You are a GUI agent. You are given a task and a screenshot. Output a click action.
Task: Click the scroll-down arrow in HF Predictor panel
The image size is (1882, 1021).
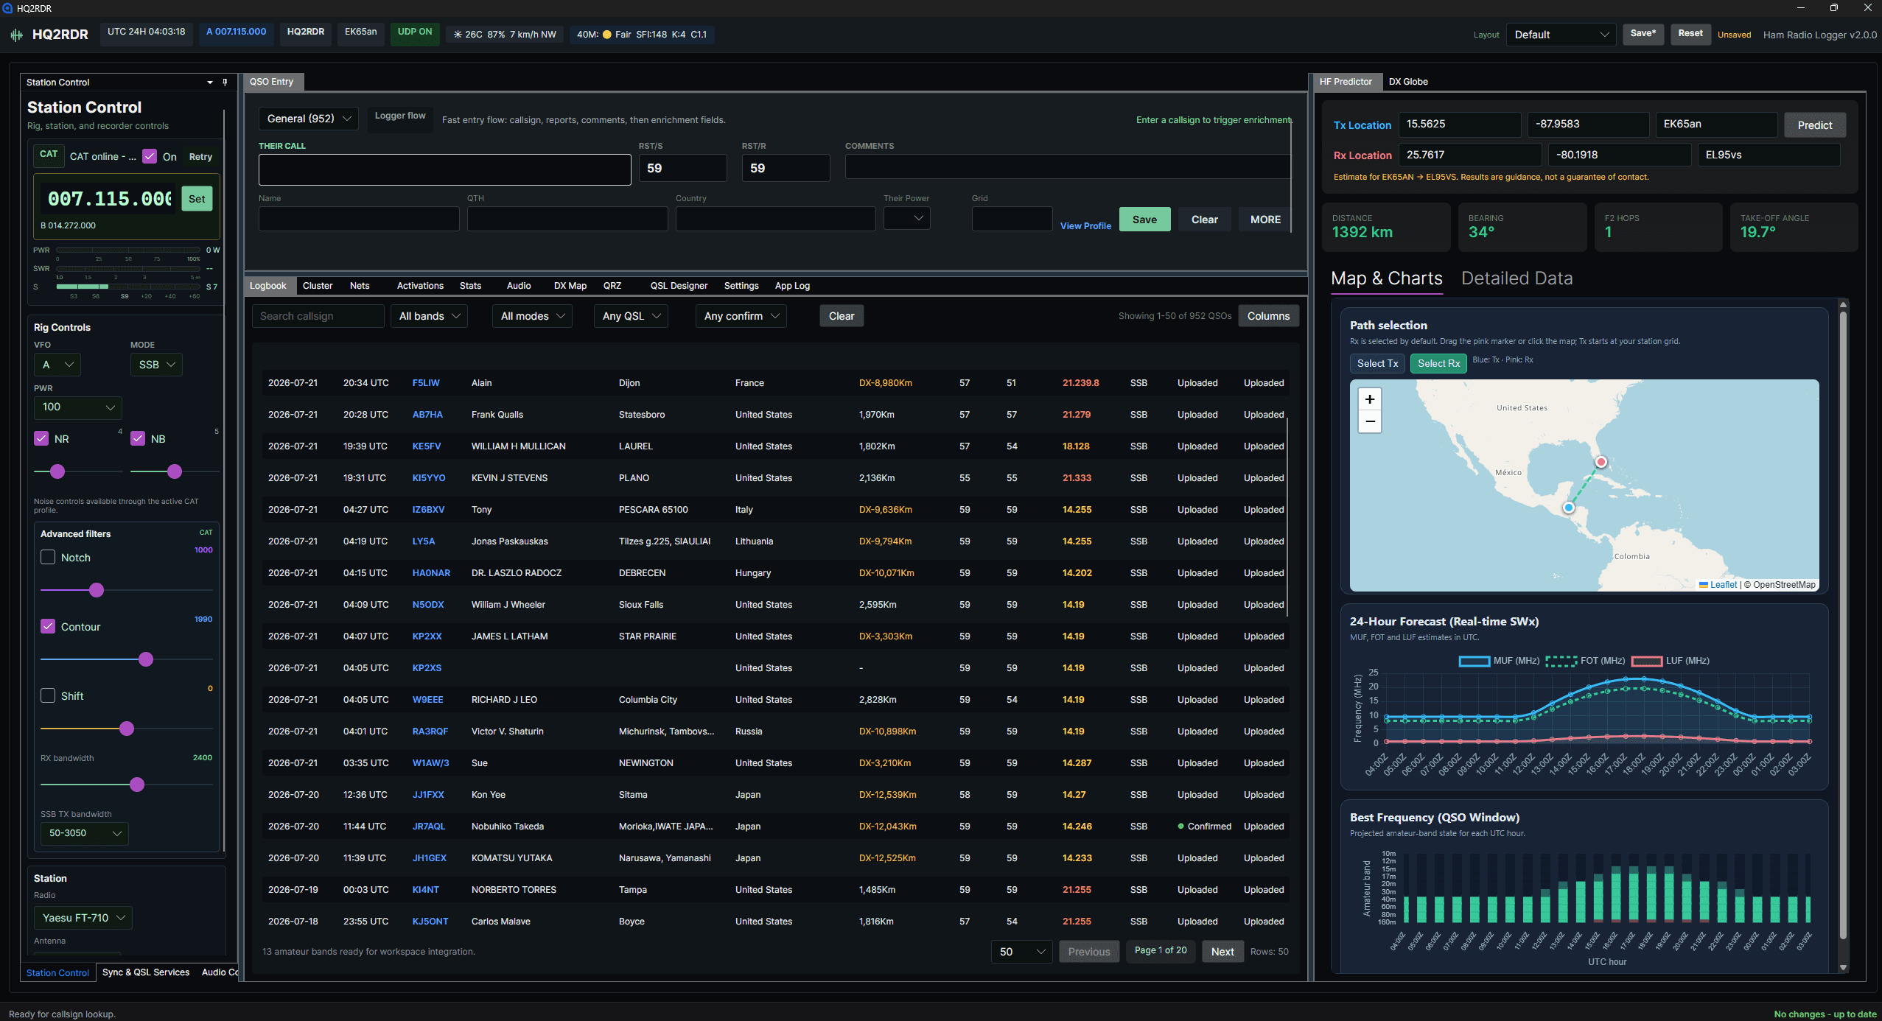tap(1843, 967)
